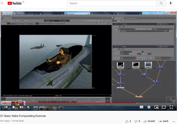Switch to the Background Renders tab

click(132, 18)
